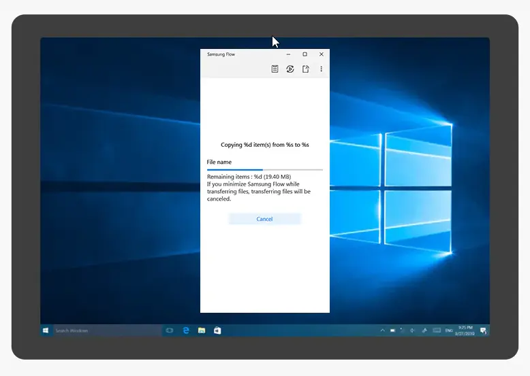The image size is (530, 376).
Task: Maximize the Samsung Flow window
Action: click(x=305, y=54)
